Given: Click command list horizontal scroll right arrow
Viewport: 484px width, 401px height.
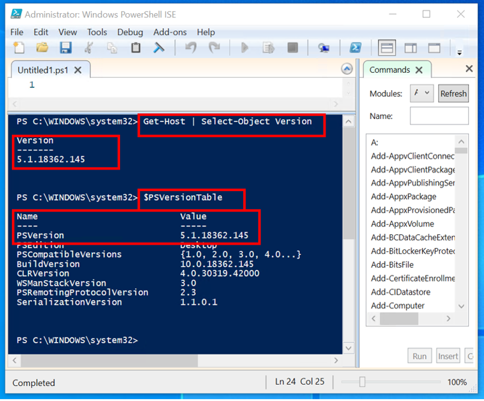Looking at the screenshot, I should click(x=449, y=319).
